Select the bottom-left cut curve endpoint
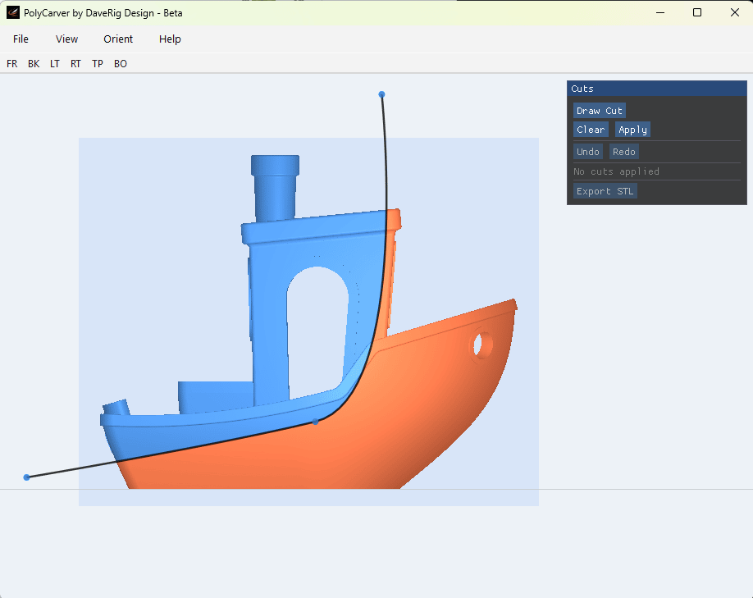This screenshot has width=753, height=598. [27, 477]
